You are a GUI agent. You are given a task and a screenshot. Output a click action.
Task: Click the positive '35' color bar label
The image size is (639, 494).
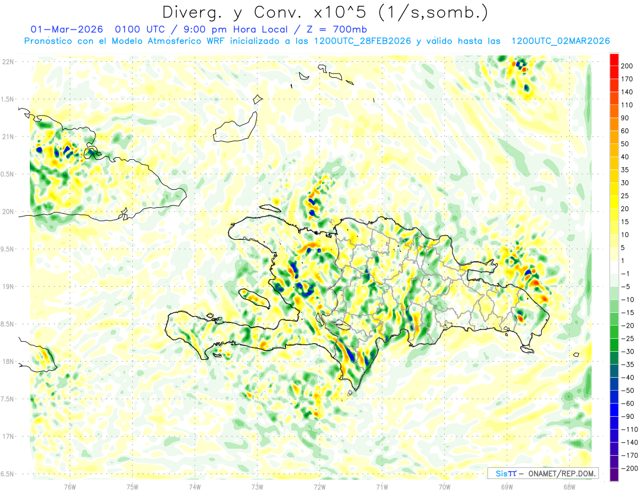click(x=626, y=170)
